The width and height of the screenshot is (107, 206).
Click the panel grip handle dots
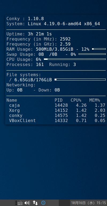[16, 203]
